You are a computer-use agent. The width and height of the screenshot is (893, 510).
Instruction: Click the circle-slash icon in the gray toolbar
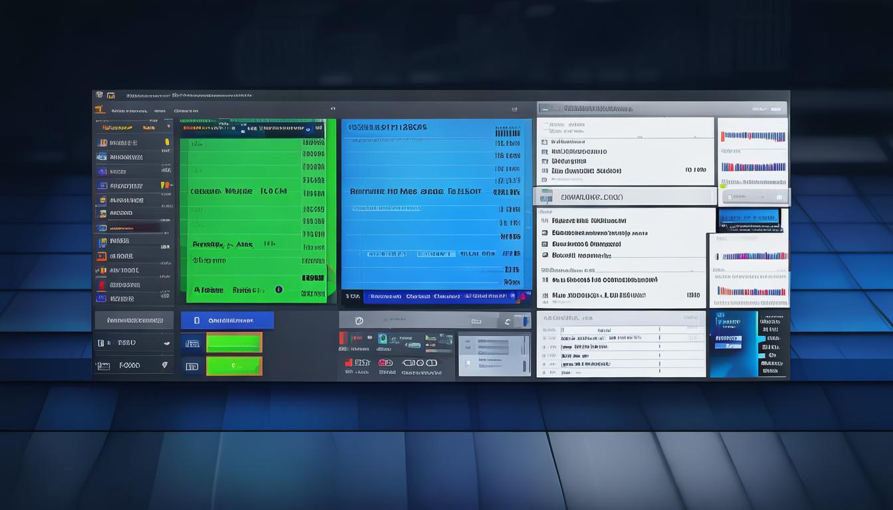click(x=359, y=321)
